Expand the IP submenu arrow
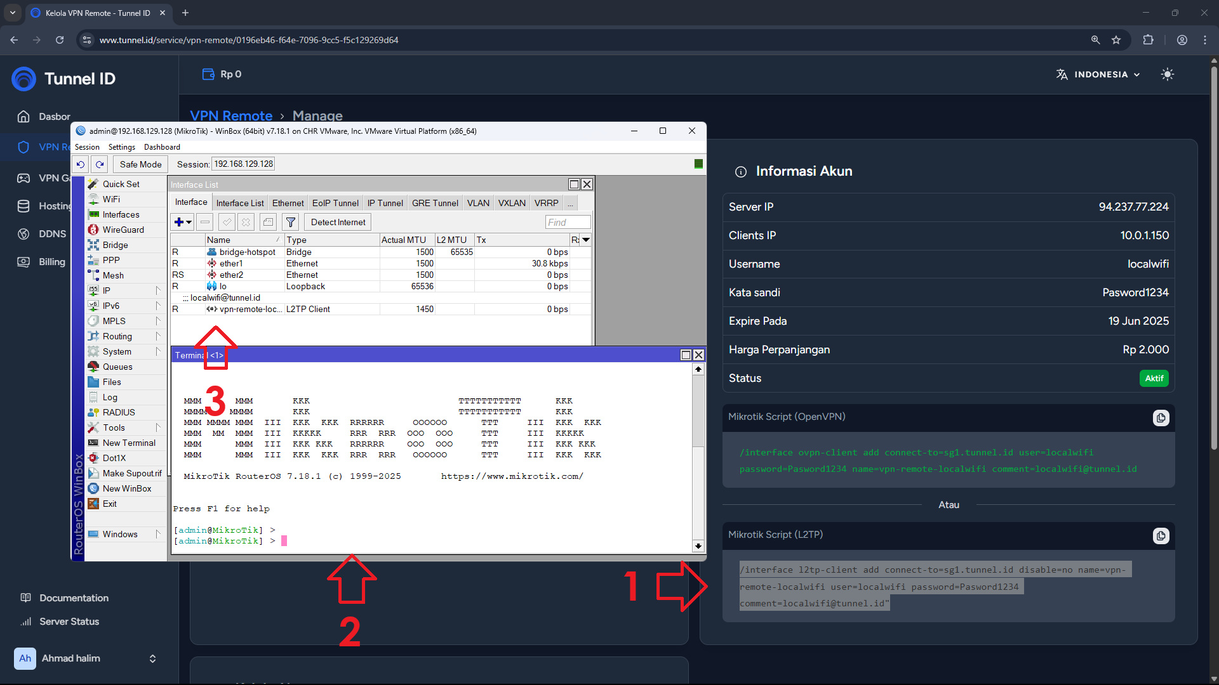 (x=157, y=290)
